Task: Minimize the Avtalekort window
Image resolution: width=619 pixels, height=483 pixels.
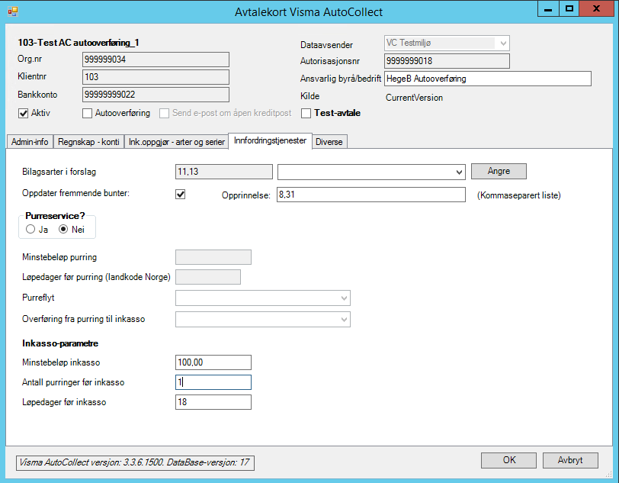Action: pos(548,8)
